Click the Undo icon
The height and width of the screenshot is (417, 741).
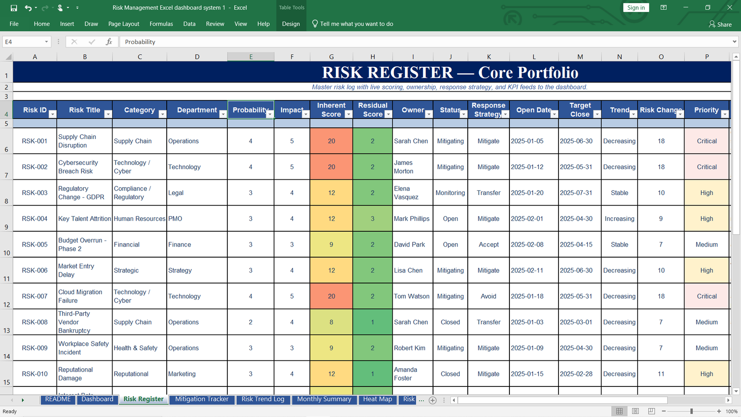[28, 8]
